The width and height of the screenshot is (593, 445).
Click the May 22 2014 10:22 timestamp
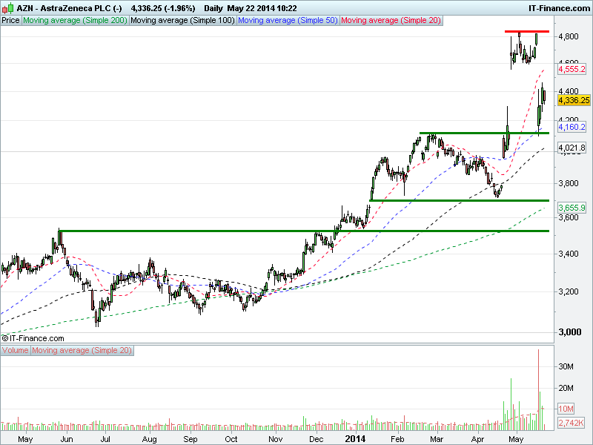[262, 8]
